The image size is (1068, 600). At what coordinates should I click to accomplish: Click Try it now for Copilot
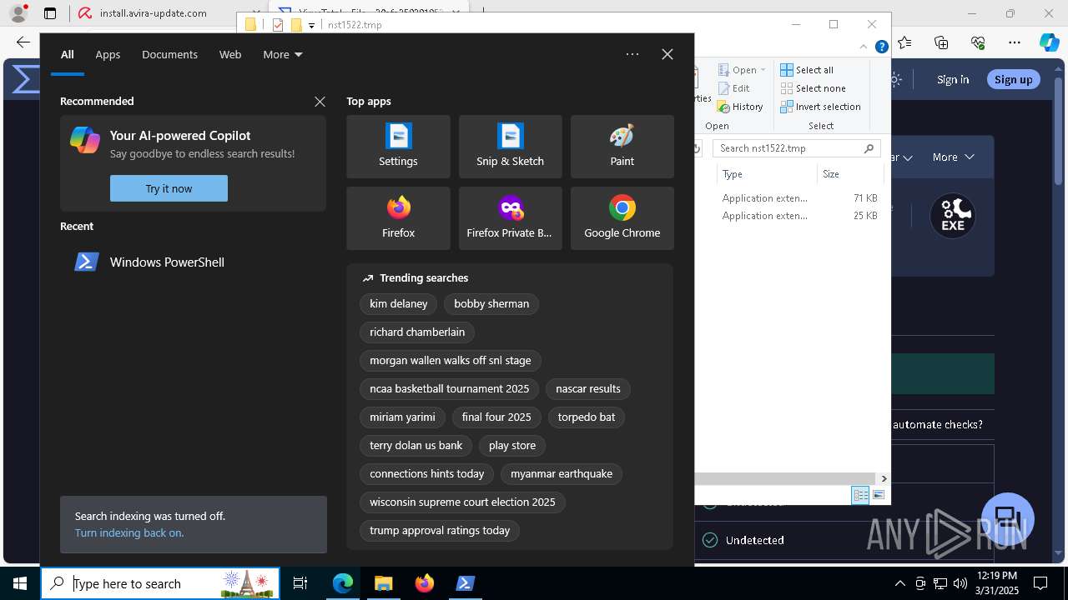coord(169,188)
